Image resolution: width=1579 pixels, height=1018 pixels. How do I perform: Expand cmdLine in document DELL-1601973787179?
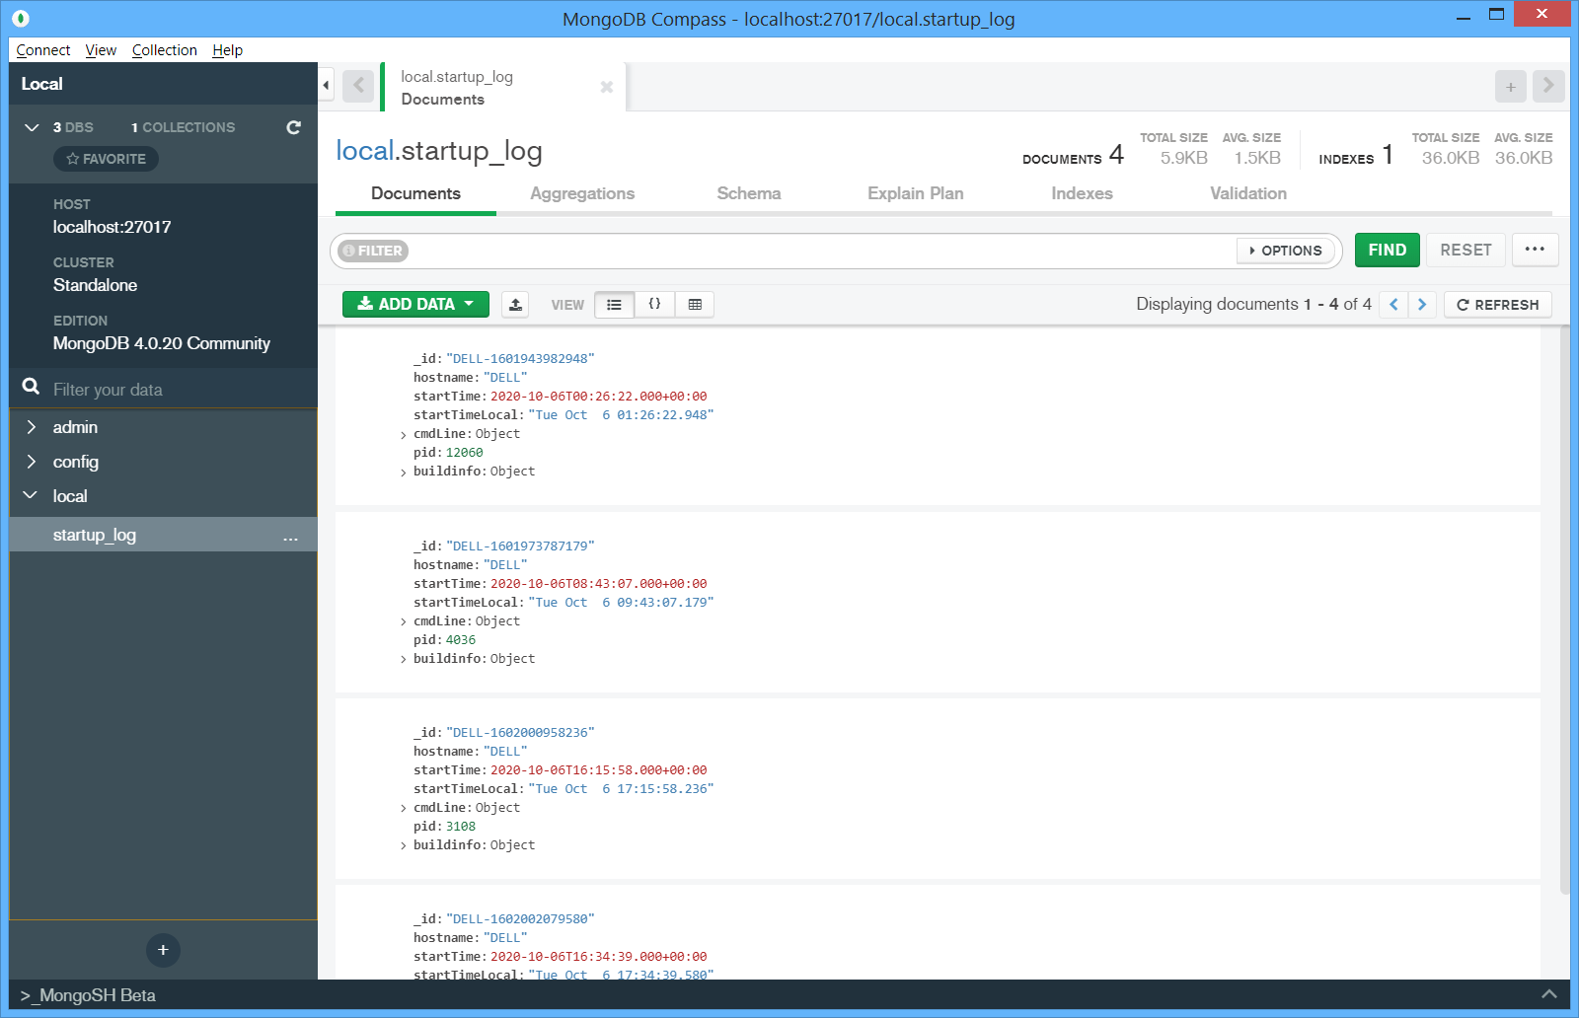(404, 622)
